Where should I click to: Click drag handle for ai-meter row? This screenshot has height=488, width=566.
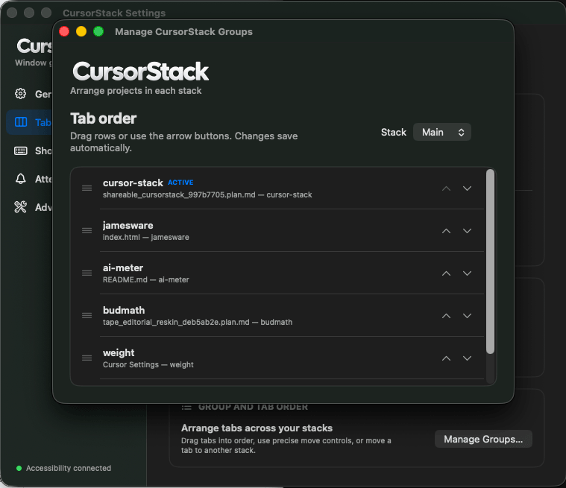pos(87,273)
